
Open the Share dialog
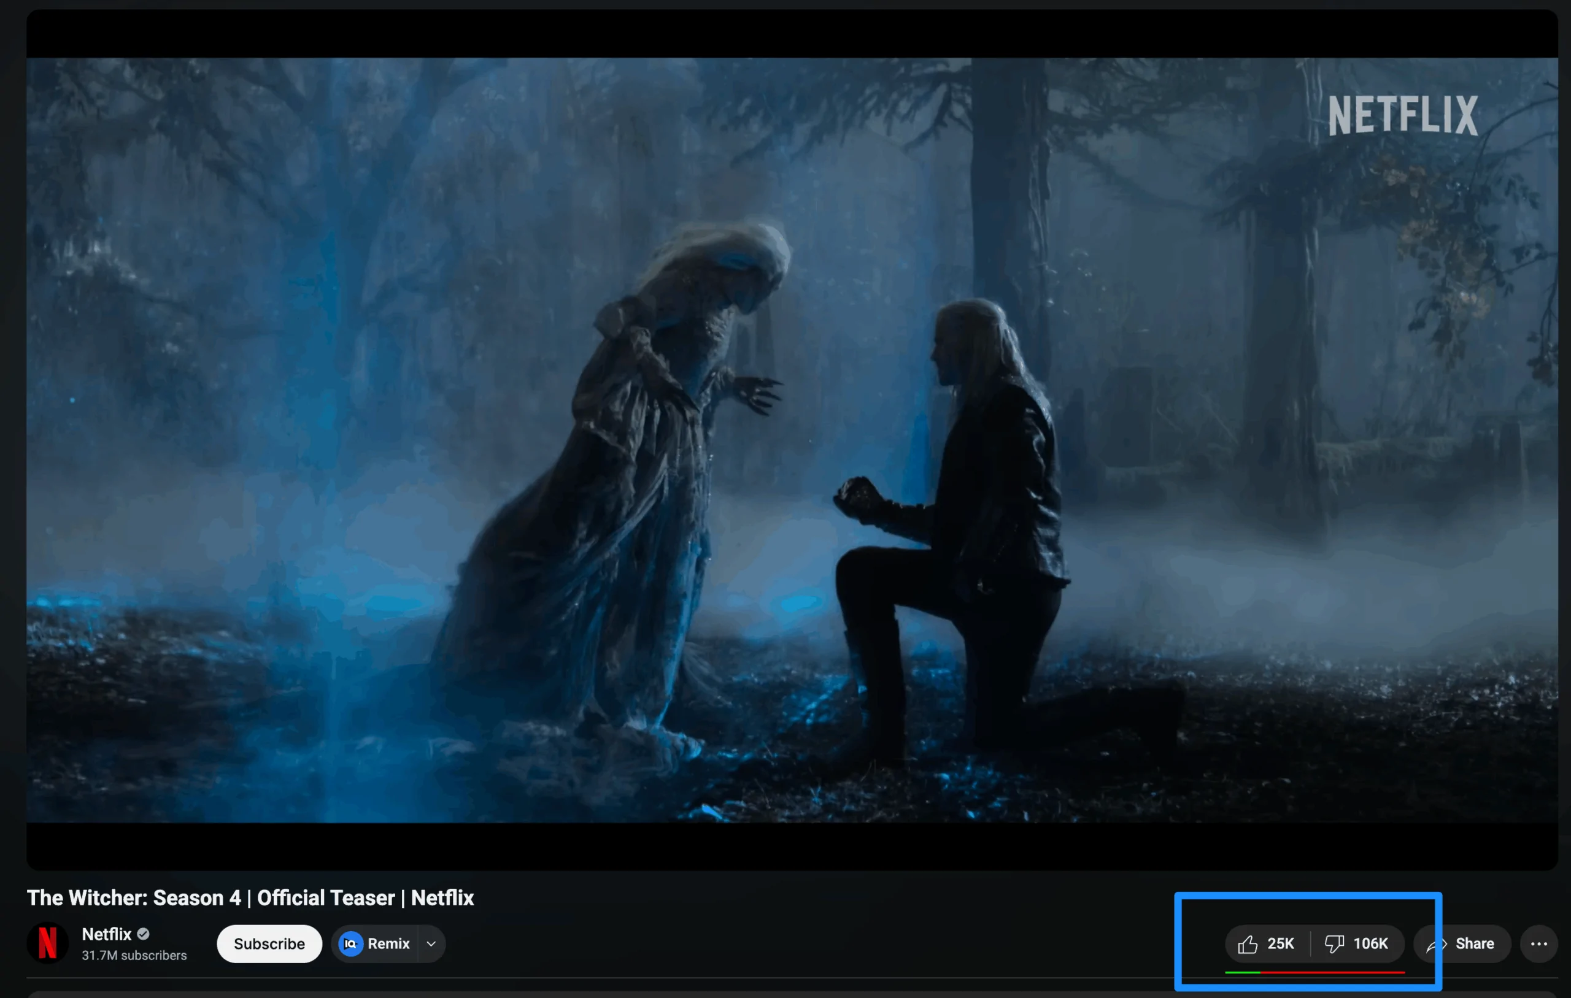(1462, 943)
